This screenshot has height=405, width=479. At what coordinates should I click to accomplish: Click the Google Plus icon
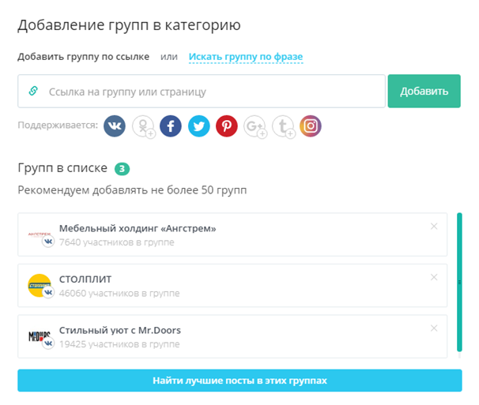pos(255,126)
